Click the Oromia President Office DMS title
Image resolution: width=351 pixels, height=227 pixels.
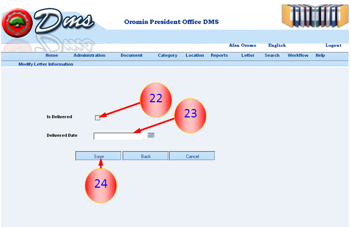(x=172, y=21)
